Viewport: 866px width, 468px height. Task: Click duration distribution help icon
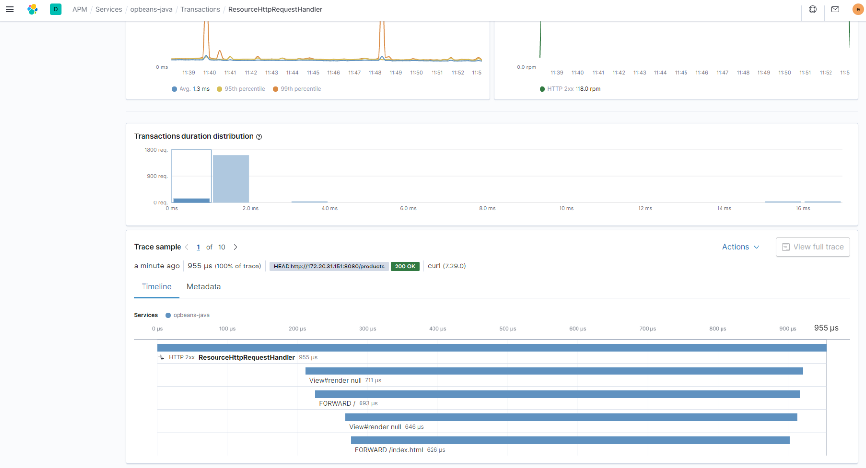(x=259, y=137)
